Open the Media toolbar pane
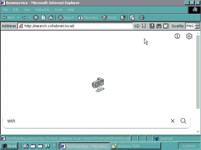This screenshot has height=150, width=201. click(109, 17)
